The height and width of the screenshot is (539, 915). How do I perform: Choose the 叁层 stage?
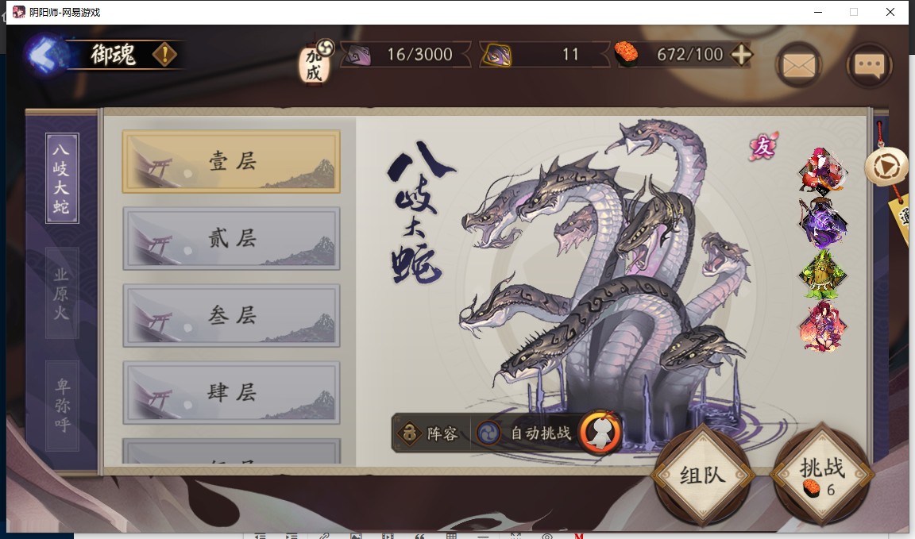click(x=231, y=316)
